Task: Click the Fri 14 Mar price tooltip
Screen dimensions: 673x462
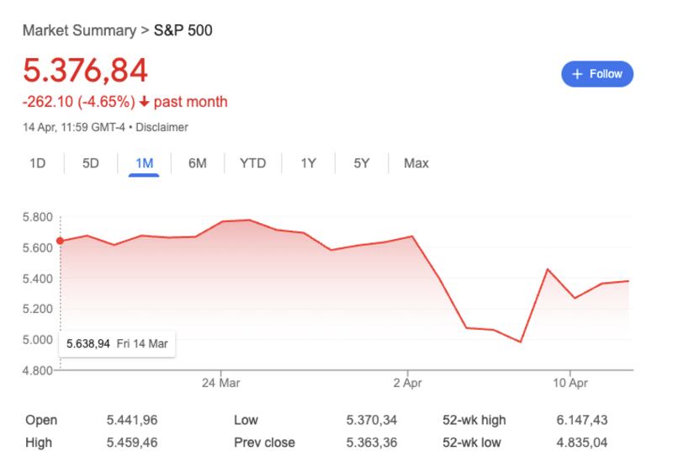Action: (x=118, y=343)
